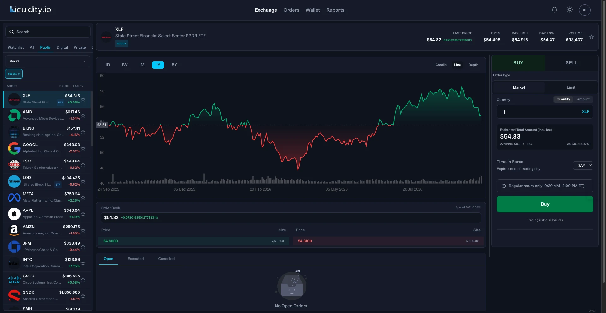606x313 pixels.
Task: Open the notifications bell
Action: click(554, 10)
